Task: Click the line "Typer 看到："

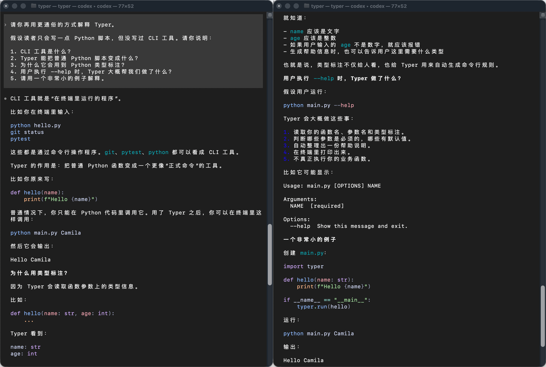Action: coord(29,333)
